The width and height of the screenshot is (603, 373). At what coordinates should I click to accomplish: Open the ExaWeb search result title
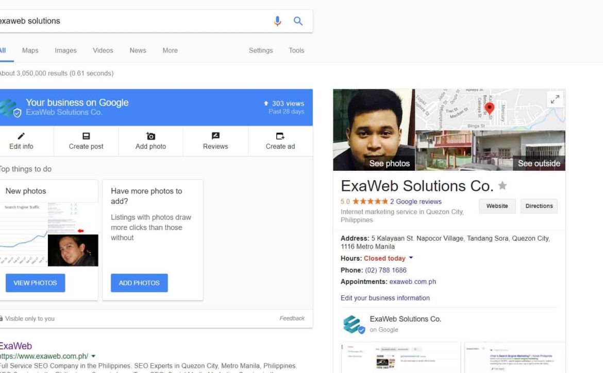(16, 346)
